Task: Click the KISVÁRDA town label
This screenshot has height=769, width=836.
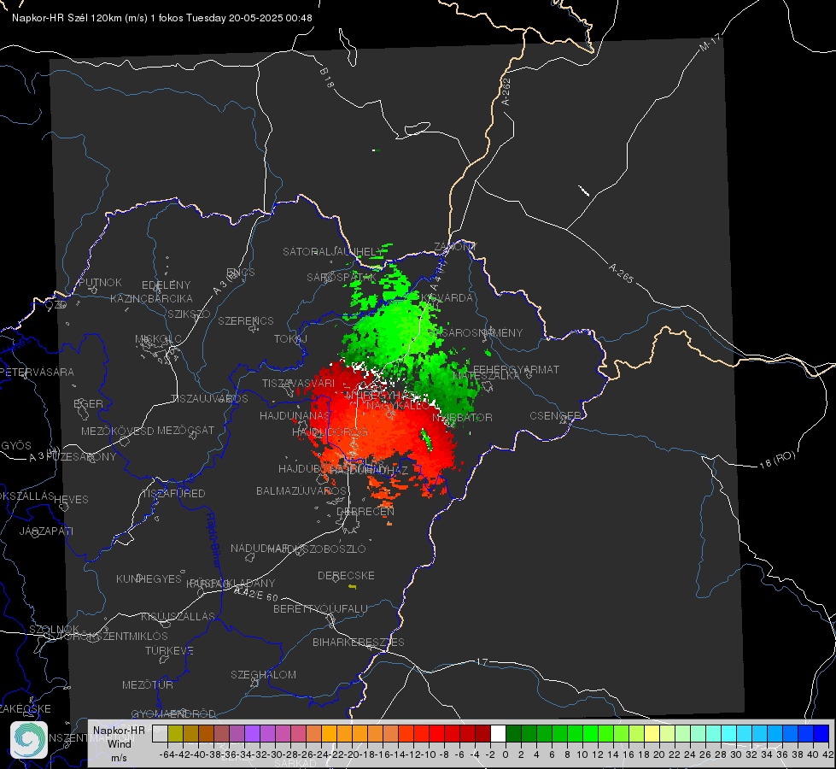Action: click(x=447, y=298)
